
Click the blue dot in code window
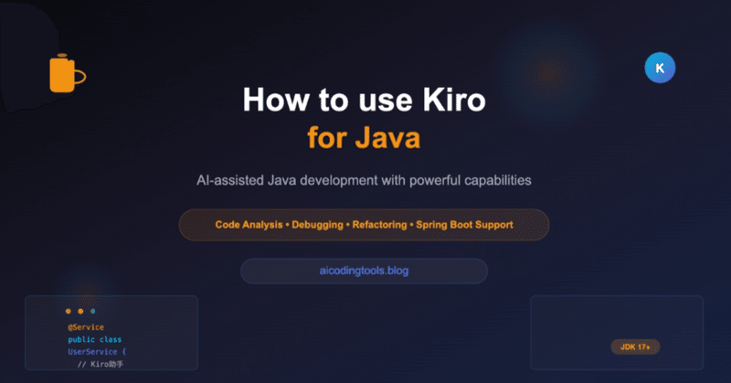[93, 311]
